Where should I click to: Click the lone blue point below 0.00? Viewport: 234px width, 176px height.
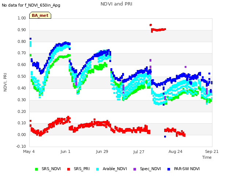pos(165,136)
